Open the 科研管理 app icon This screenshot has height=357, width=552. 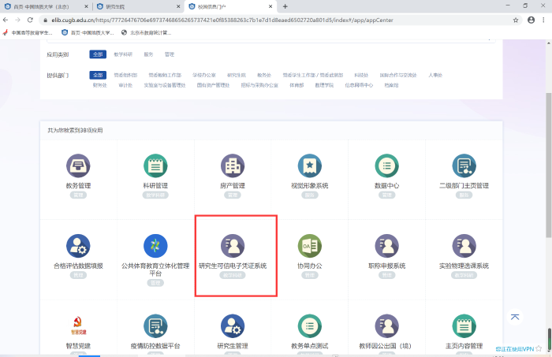coord(155,165)
